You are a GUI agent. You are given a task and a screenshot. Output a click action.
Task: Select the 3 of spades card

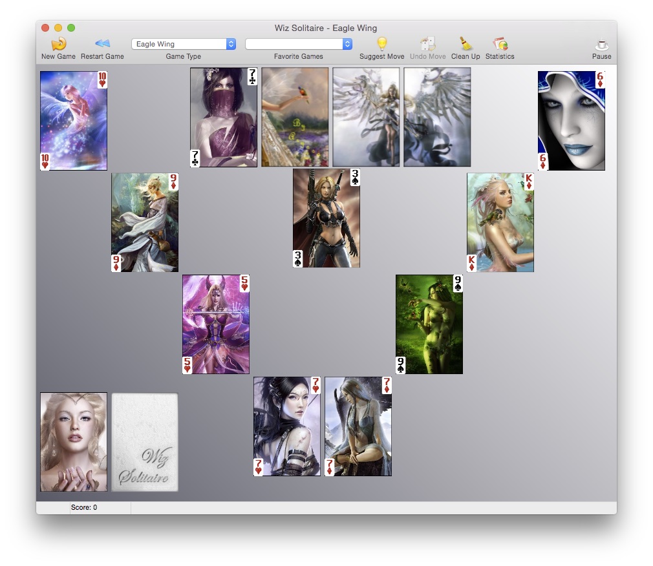tap(326, 218)
